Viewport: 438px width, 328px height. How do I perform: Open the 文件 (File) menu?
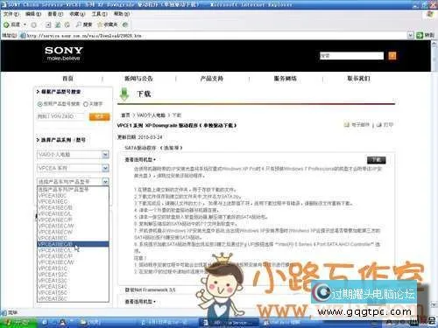click(11, 14)
